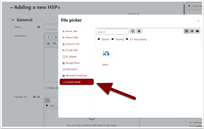Image resolution: width=204 pixels, height=129 pixels.
Task: Click the file picker Search field
Action: pos(112,32)
